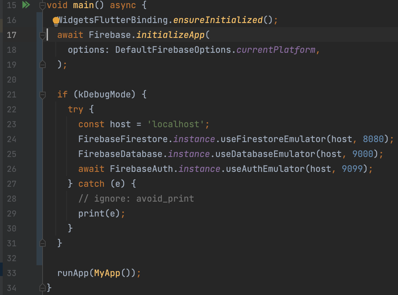Click port number 9099
The image size is (398, 295).
(x=352, y=169)
